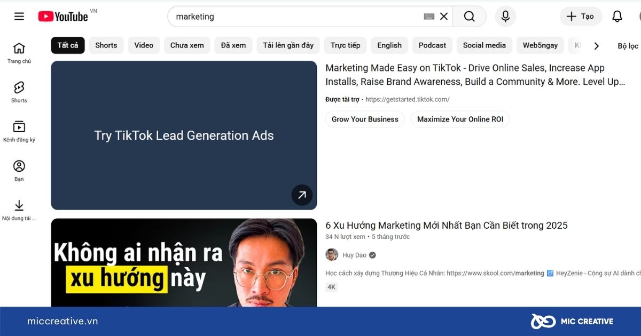Click the Grow Your Business button
This screenshot has width=641, height=336.
click(365, 119)
